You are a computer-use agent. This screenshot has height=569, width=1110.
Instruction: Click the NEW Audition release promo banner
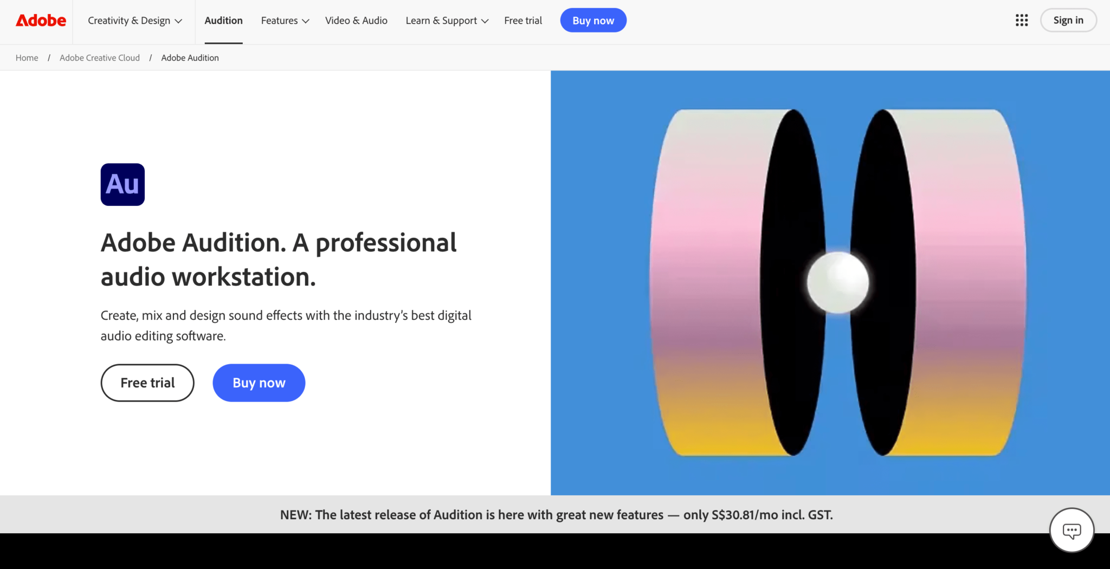click(556, 515)
